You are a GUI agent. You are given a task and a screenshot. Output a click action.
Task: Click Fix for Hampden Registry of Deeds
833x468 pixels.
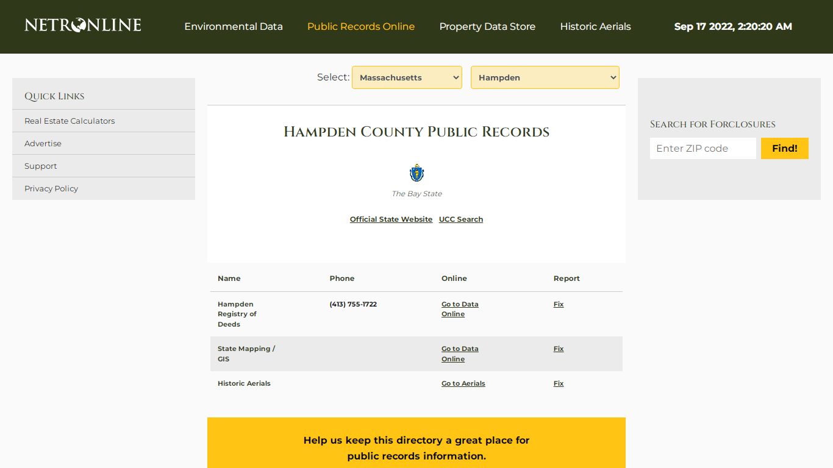click(559, 304)
